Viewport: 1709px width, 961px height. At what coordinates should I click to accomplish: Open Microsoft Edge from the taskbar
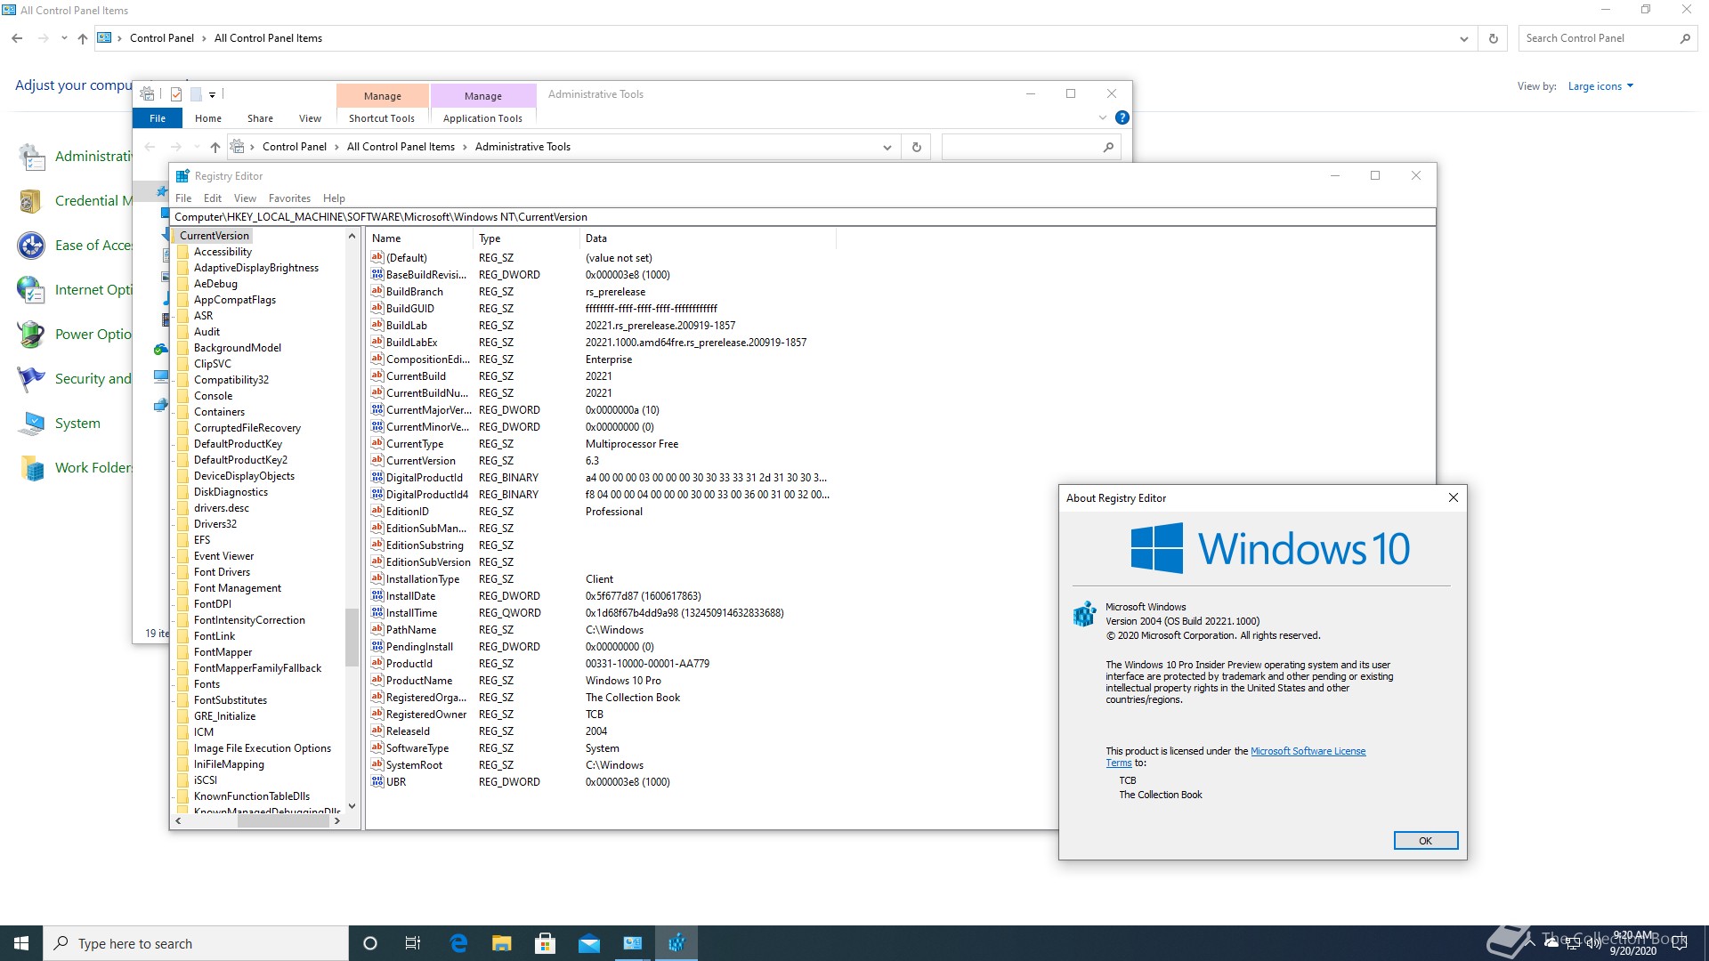pyautogui.click(x=459, y=943)
